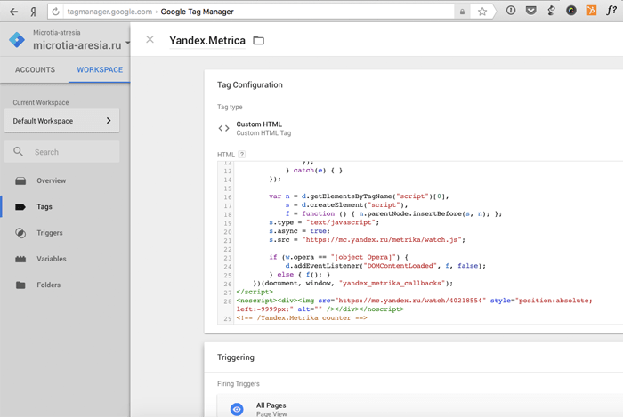Open the Tags section
Screen dimensions: 623x417
tap(44, 206)
